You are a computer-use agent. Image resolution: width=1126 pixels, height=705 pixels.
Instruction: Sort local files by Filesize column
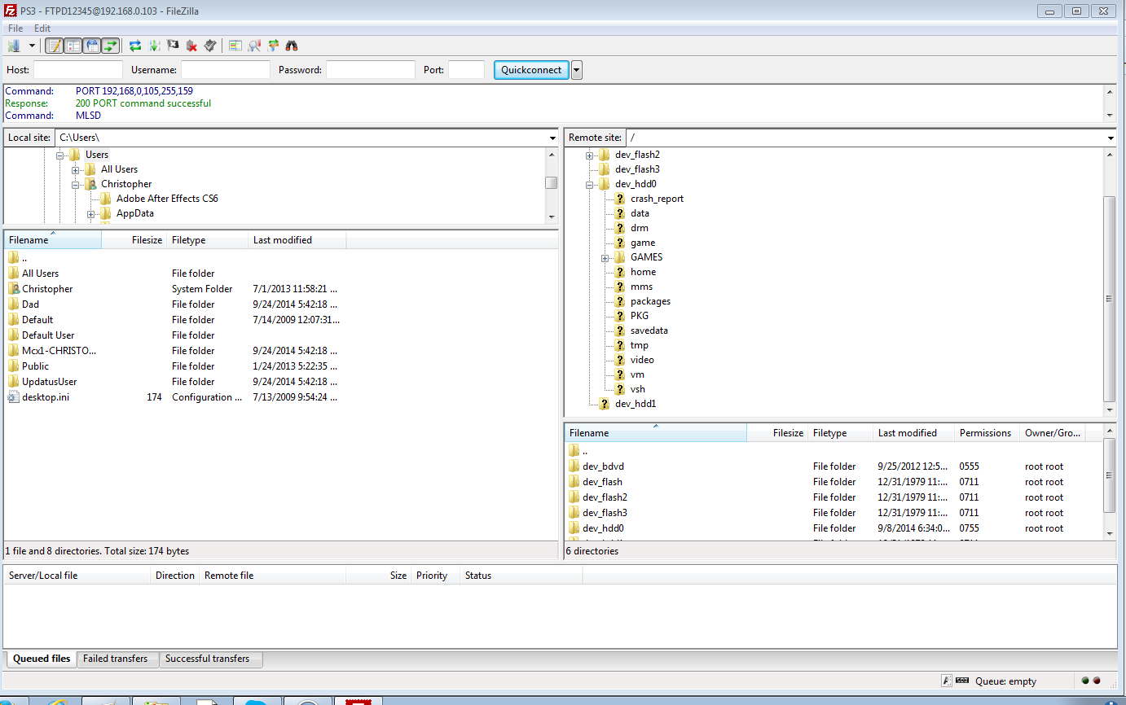point(134,240)
